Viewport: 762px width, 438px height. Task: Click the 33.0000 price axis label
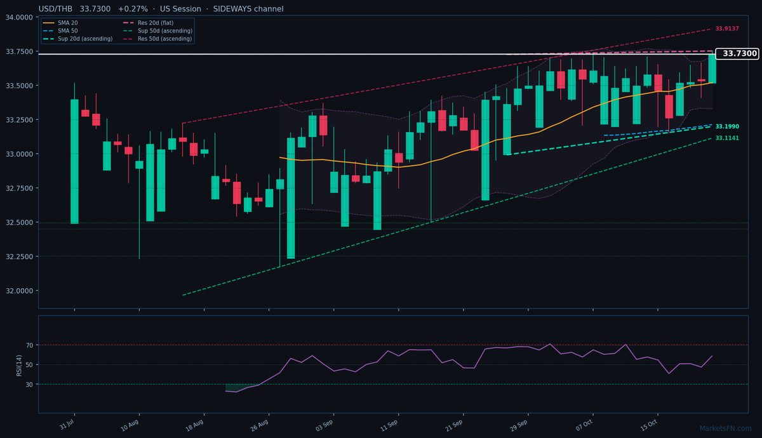coord(20,154)
